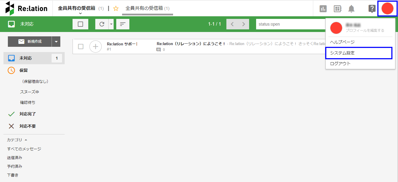
Task: Expand the 全員共有の受信箱 inbox switcher chevron
Action: point(80,13)
